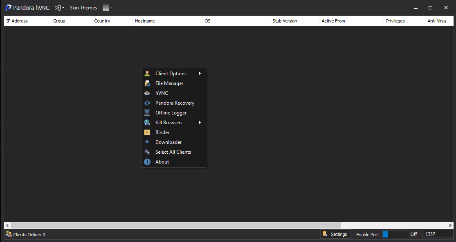
Task: Click the horizontal scrollbar left arrow
Action: (x=7, y=225)
